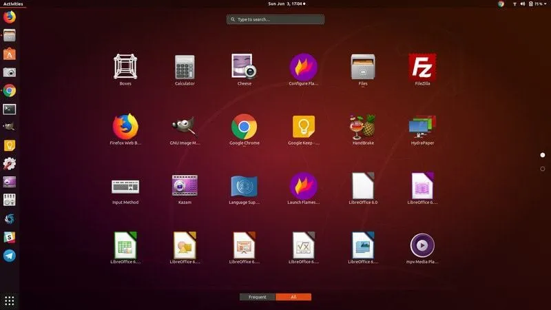Select the All apps tab

click(293, 297)
